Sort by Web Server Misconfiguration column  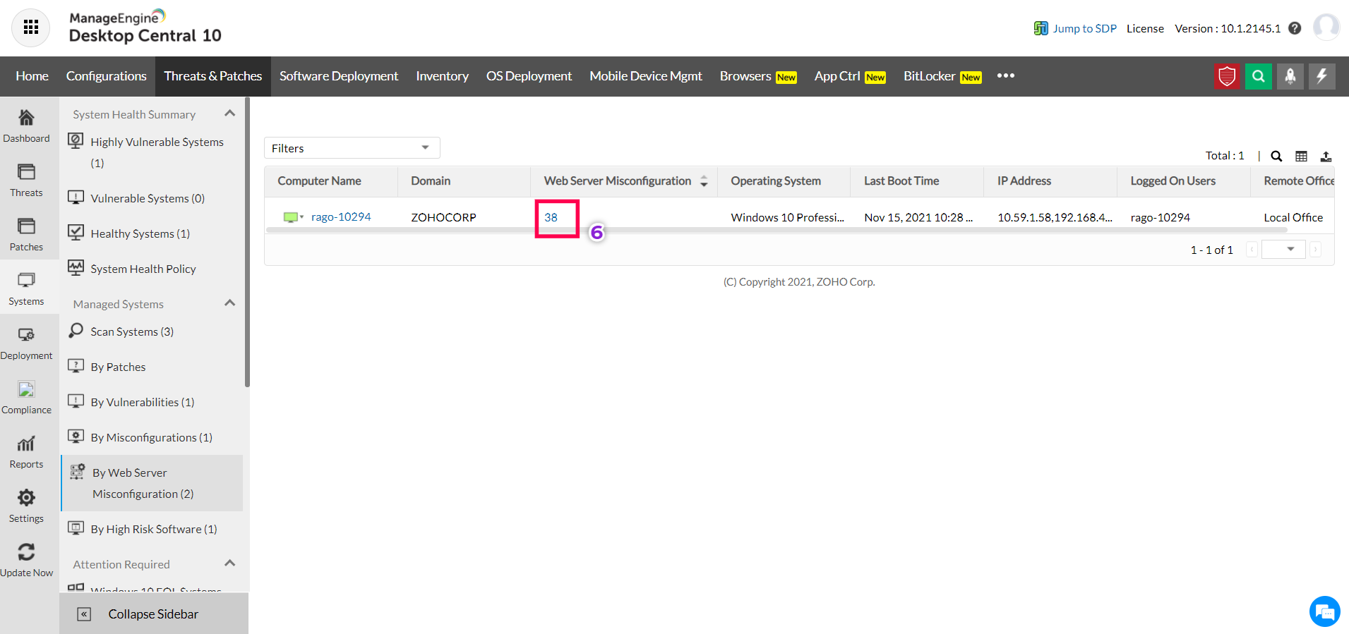(x=704, y=181)
